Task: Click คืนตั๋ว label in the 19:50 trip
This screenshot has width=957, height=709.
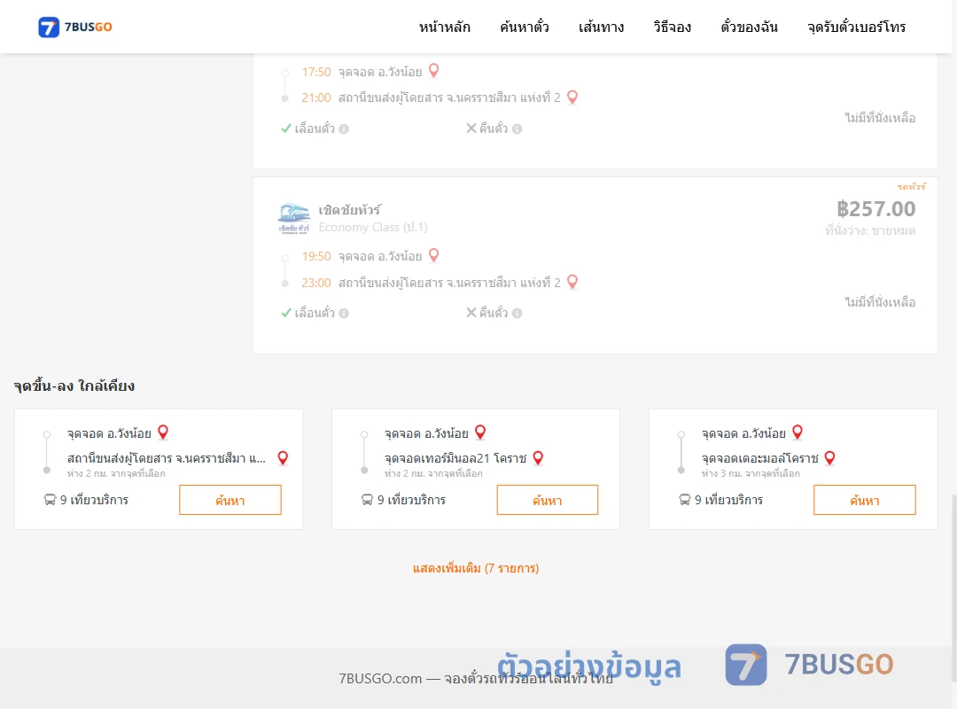Action: click(494, 313)
